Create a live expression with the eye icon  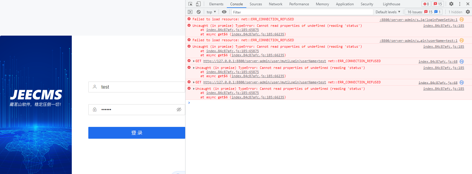tap(224, 12)
